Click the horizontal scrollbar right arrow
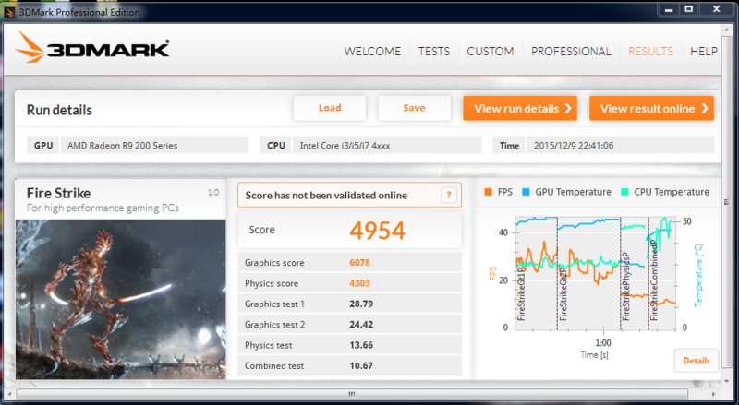 click(x=713, y=394)
